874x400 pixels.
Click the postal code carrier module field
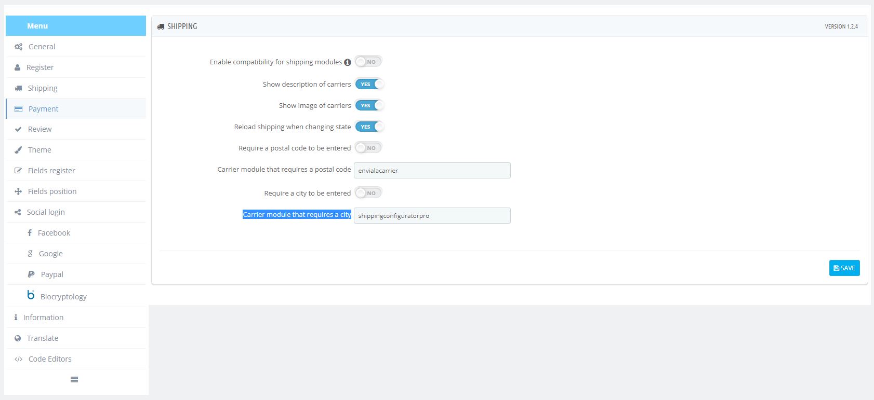tap(432, 171)
